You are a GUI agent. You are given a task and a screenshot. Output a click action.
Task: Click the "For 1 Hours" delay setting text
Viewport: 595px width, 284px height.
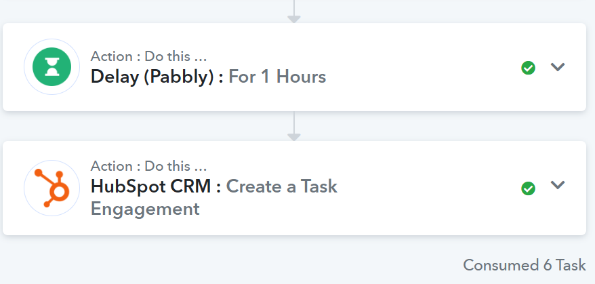tap(277, 77)
